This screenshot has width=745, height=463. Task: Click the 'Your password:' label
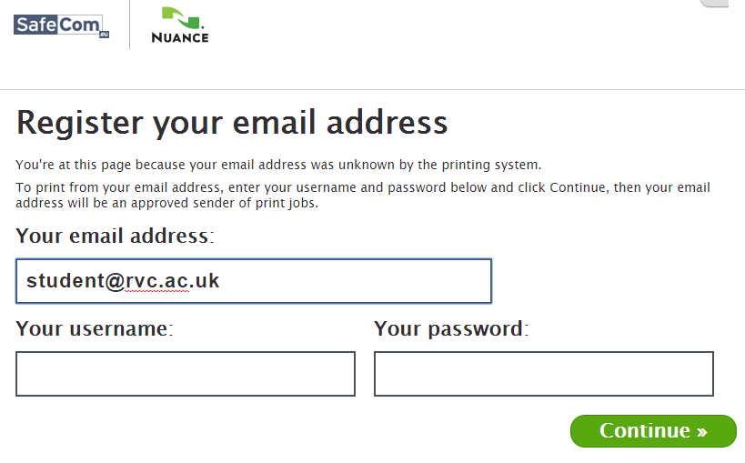pyautogui.click(x=451, y=329)
